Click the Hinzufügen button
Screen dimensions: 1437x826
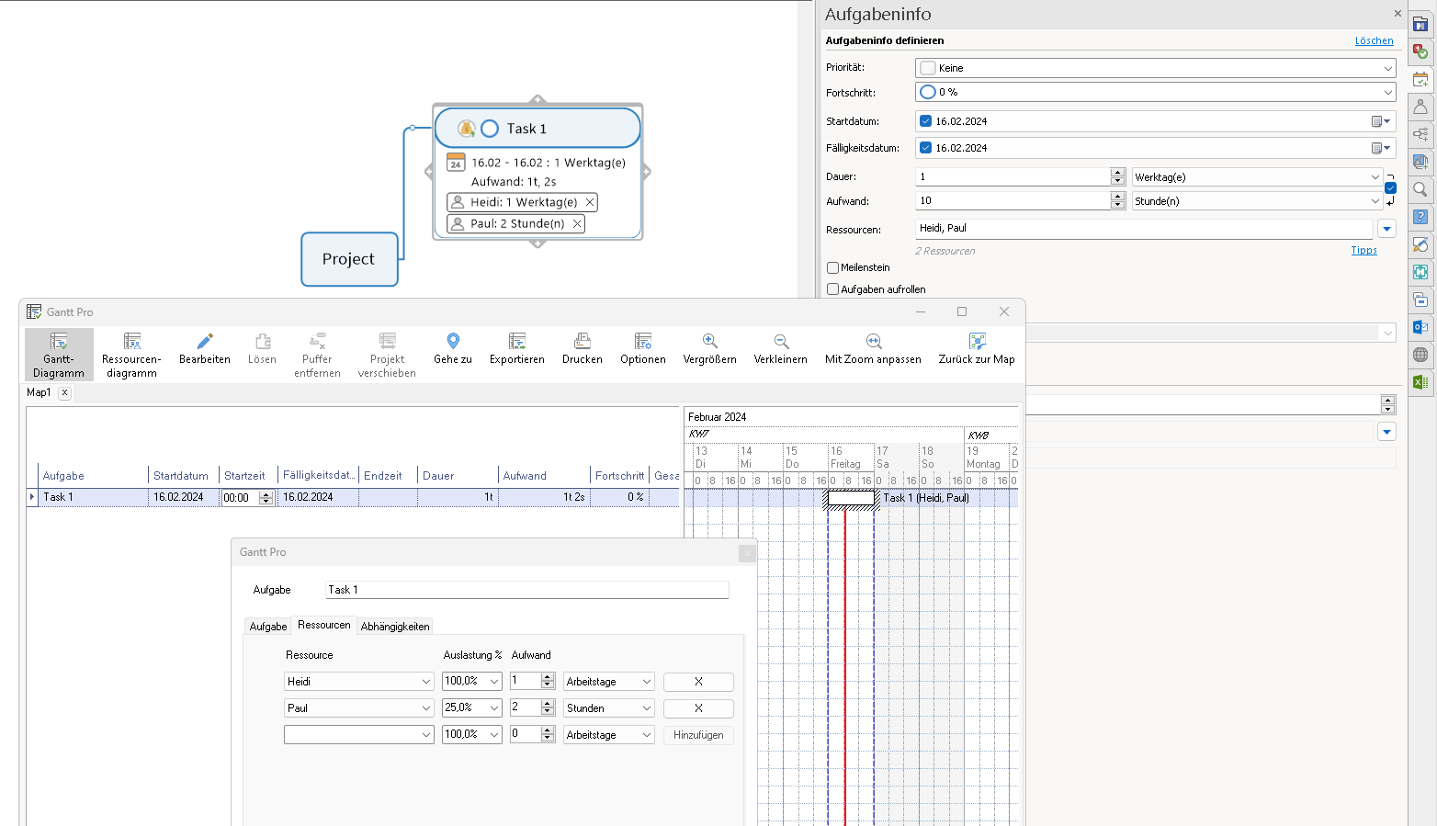click(x=698, y=735)
